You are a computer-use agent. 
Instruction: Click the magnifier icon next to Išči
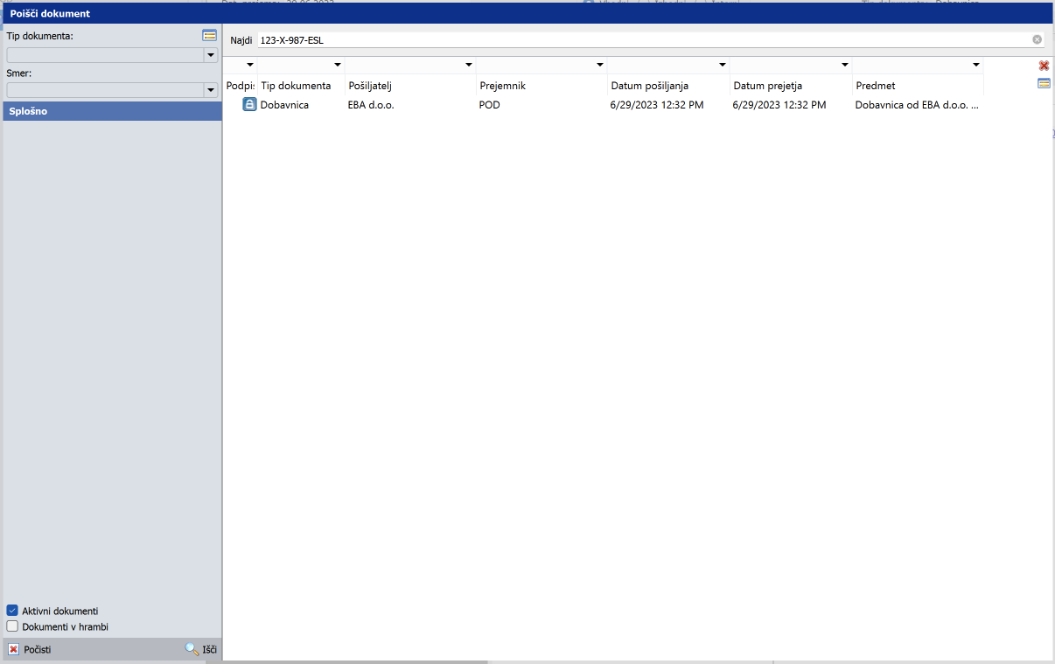pyautogui.click(x=192, y=649)
